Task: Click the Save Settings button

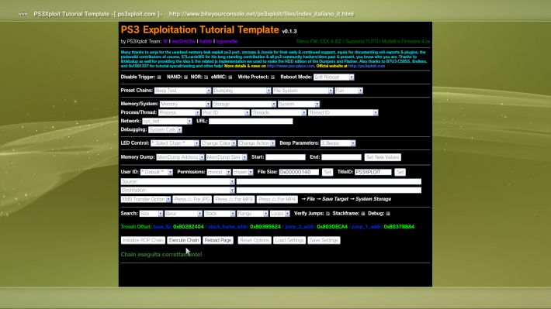Action: (x=324, y=240)
